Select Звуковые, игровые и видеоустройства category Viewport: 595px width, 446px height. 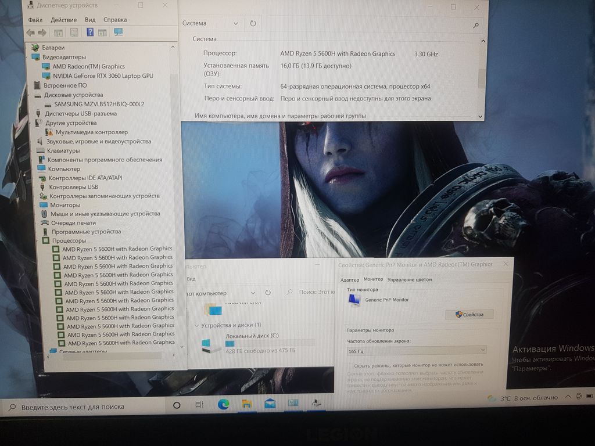pyautogui.click(x=99, y=142)
